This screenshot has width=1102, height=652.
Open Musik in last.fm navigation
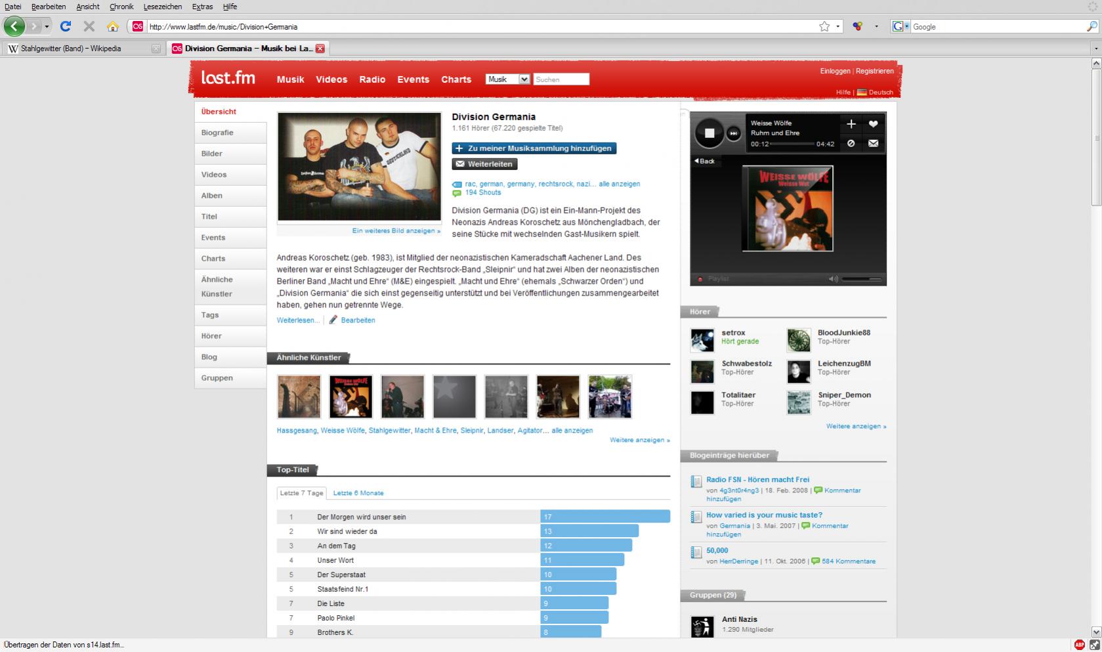(290, 79)
